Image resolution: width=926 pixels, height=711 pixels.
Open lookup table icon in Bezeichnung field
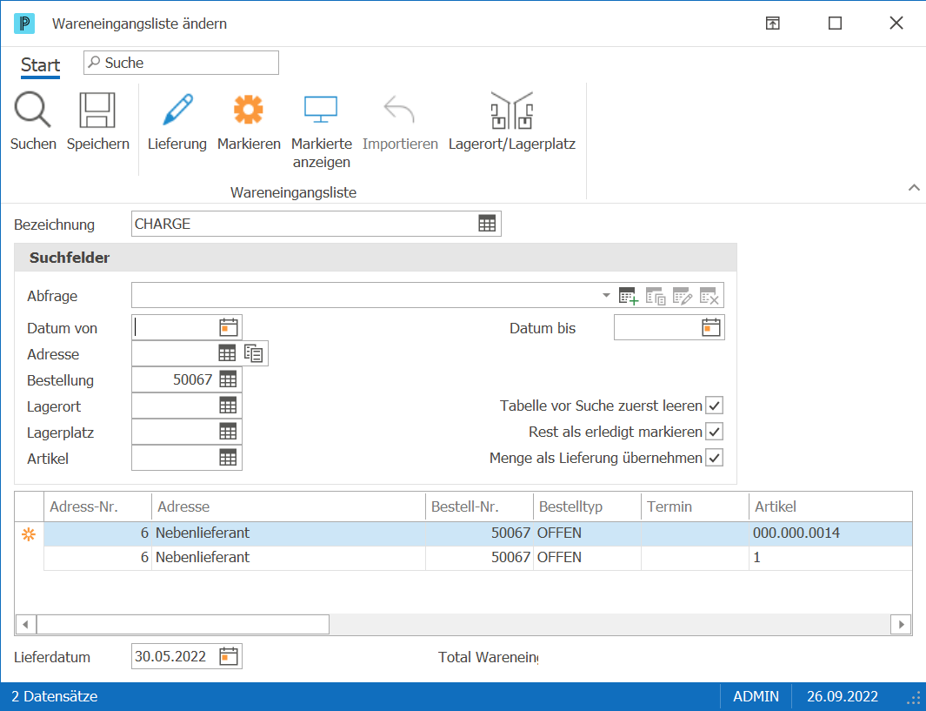point(487,224)
